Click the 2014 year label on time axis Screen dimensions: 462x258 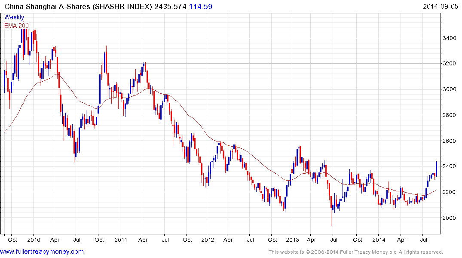(379, 240)
